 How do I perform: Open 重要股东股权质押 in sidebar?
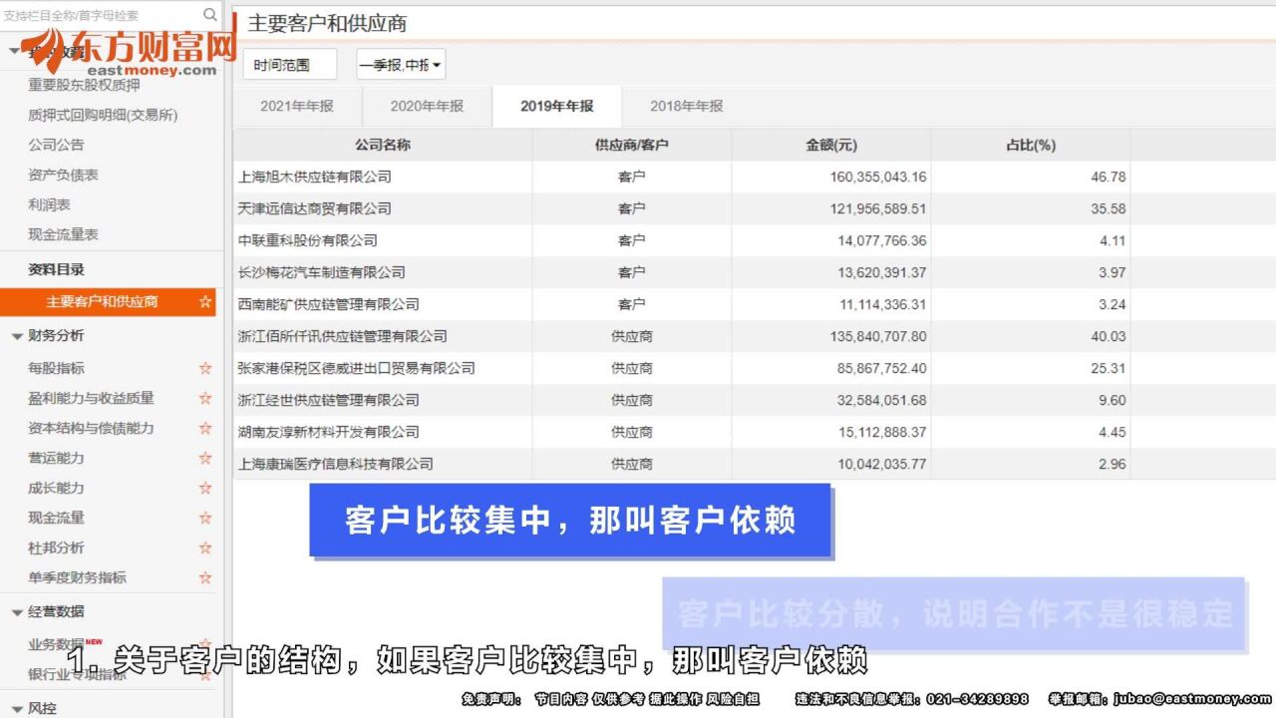pyautogui.click(x=84, y=85)
